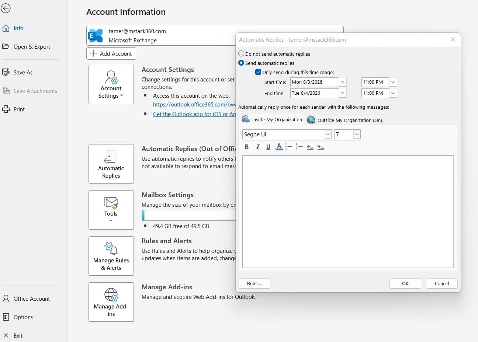Open the End time date dropdown
The width and height of the screenshot is (478, 342).
pos(343,93)
